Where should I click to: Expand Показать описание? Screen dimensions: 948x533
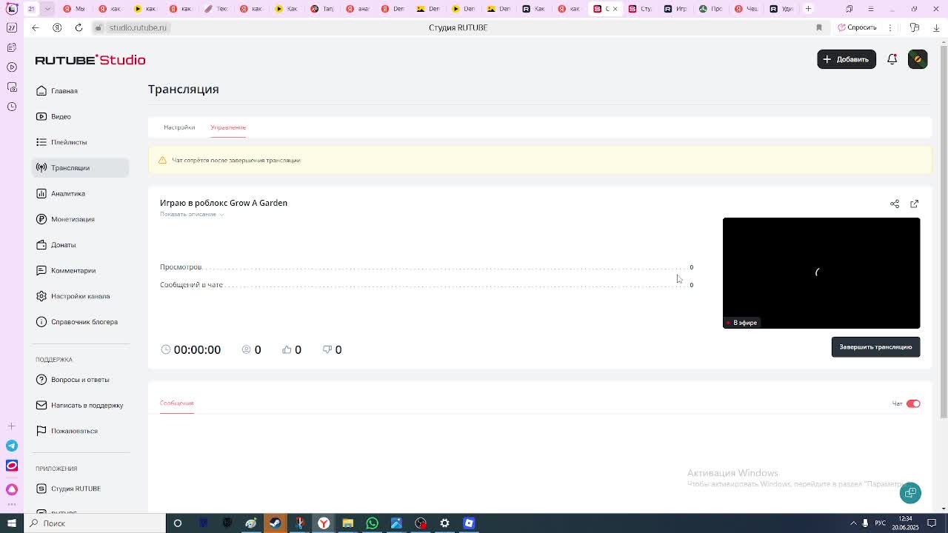[192, 214]
